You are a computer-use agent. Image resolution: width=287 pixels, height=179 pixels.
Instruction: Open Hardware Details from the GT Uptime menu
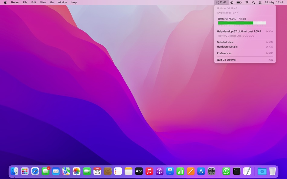[x=227, y=47]
